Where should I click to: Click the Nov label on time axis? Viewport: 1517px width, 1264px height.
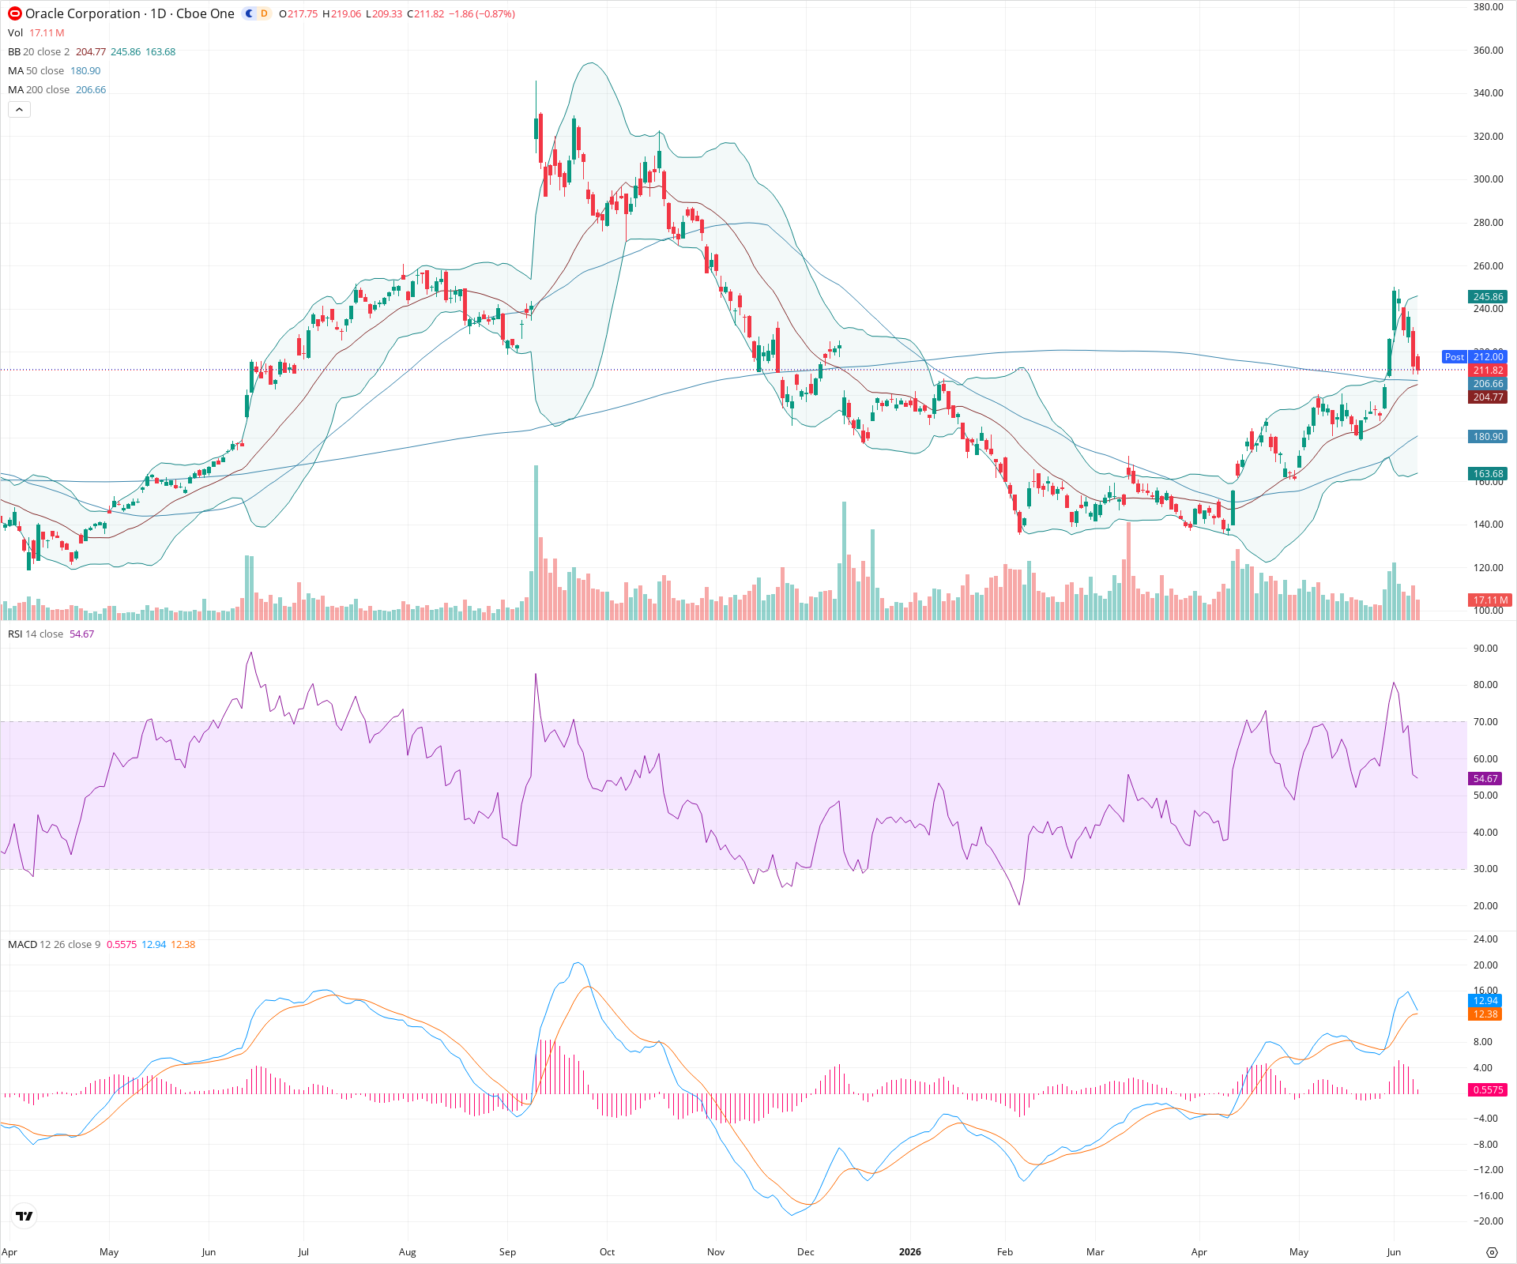(715, 1251)
